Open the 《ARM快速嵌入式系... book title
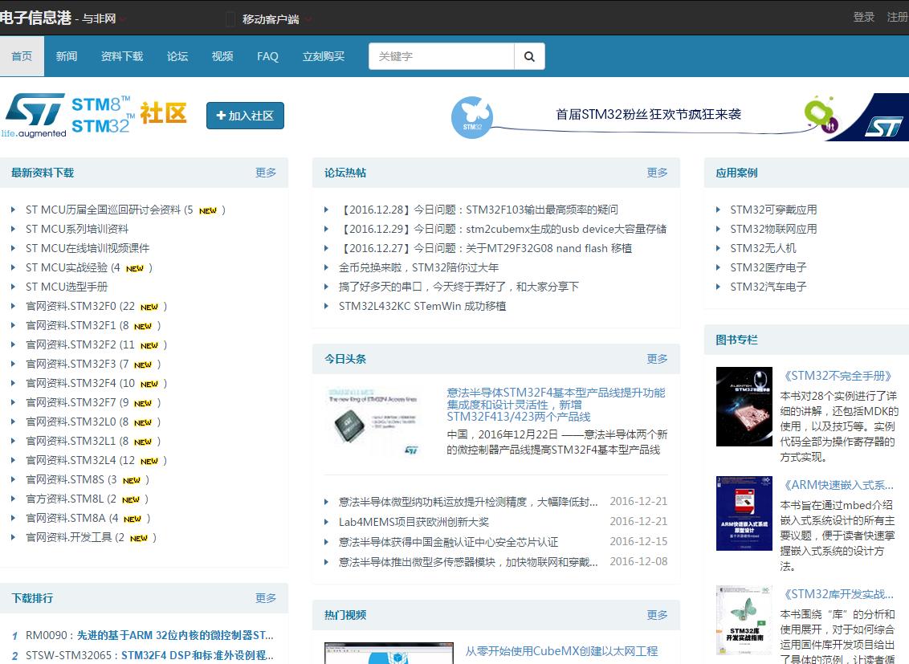This screenshot has height=664, width=909. coord(837,485)
